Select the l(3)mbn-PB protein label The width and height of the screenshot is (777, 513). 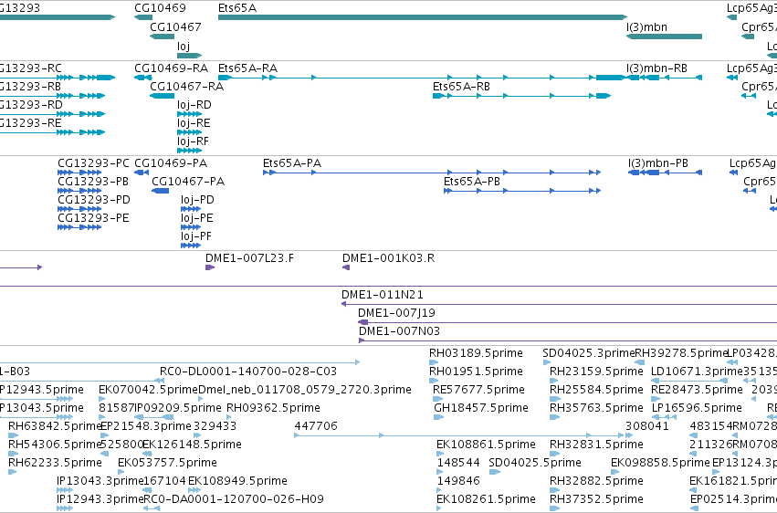pos(658,162)
